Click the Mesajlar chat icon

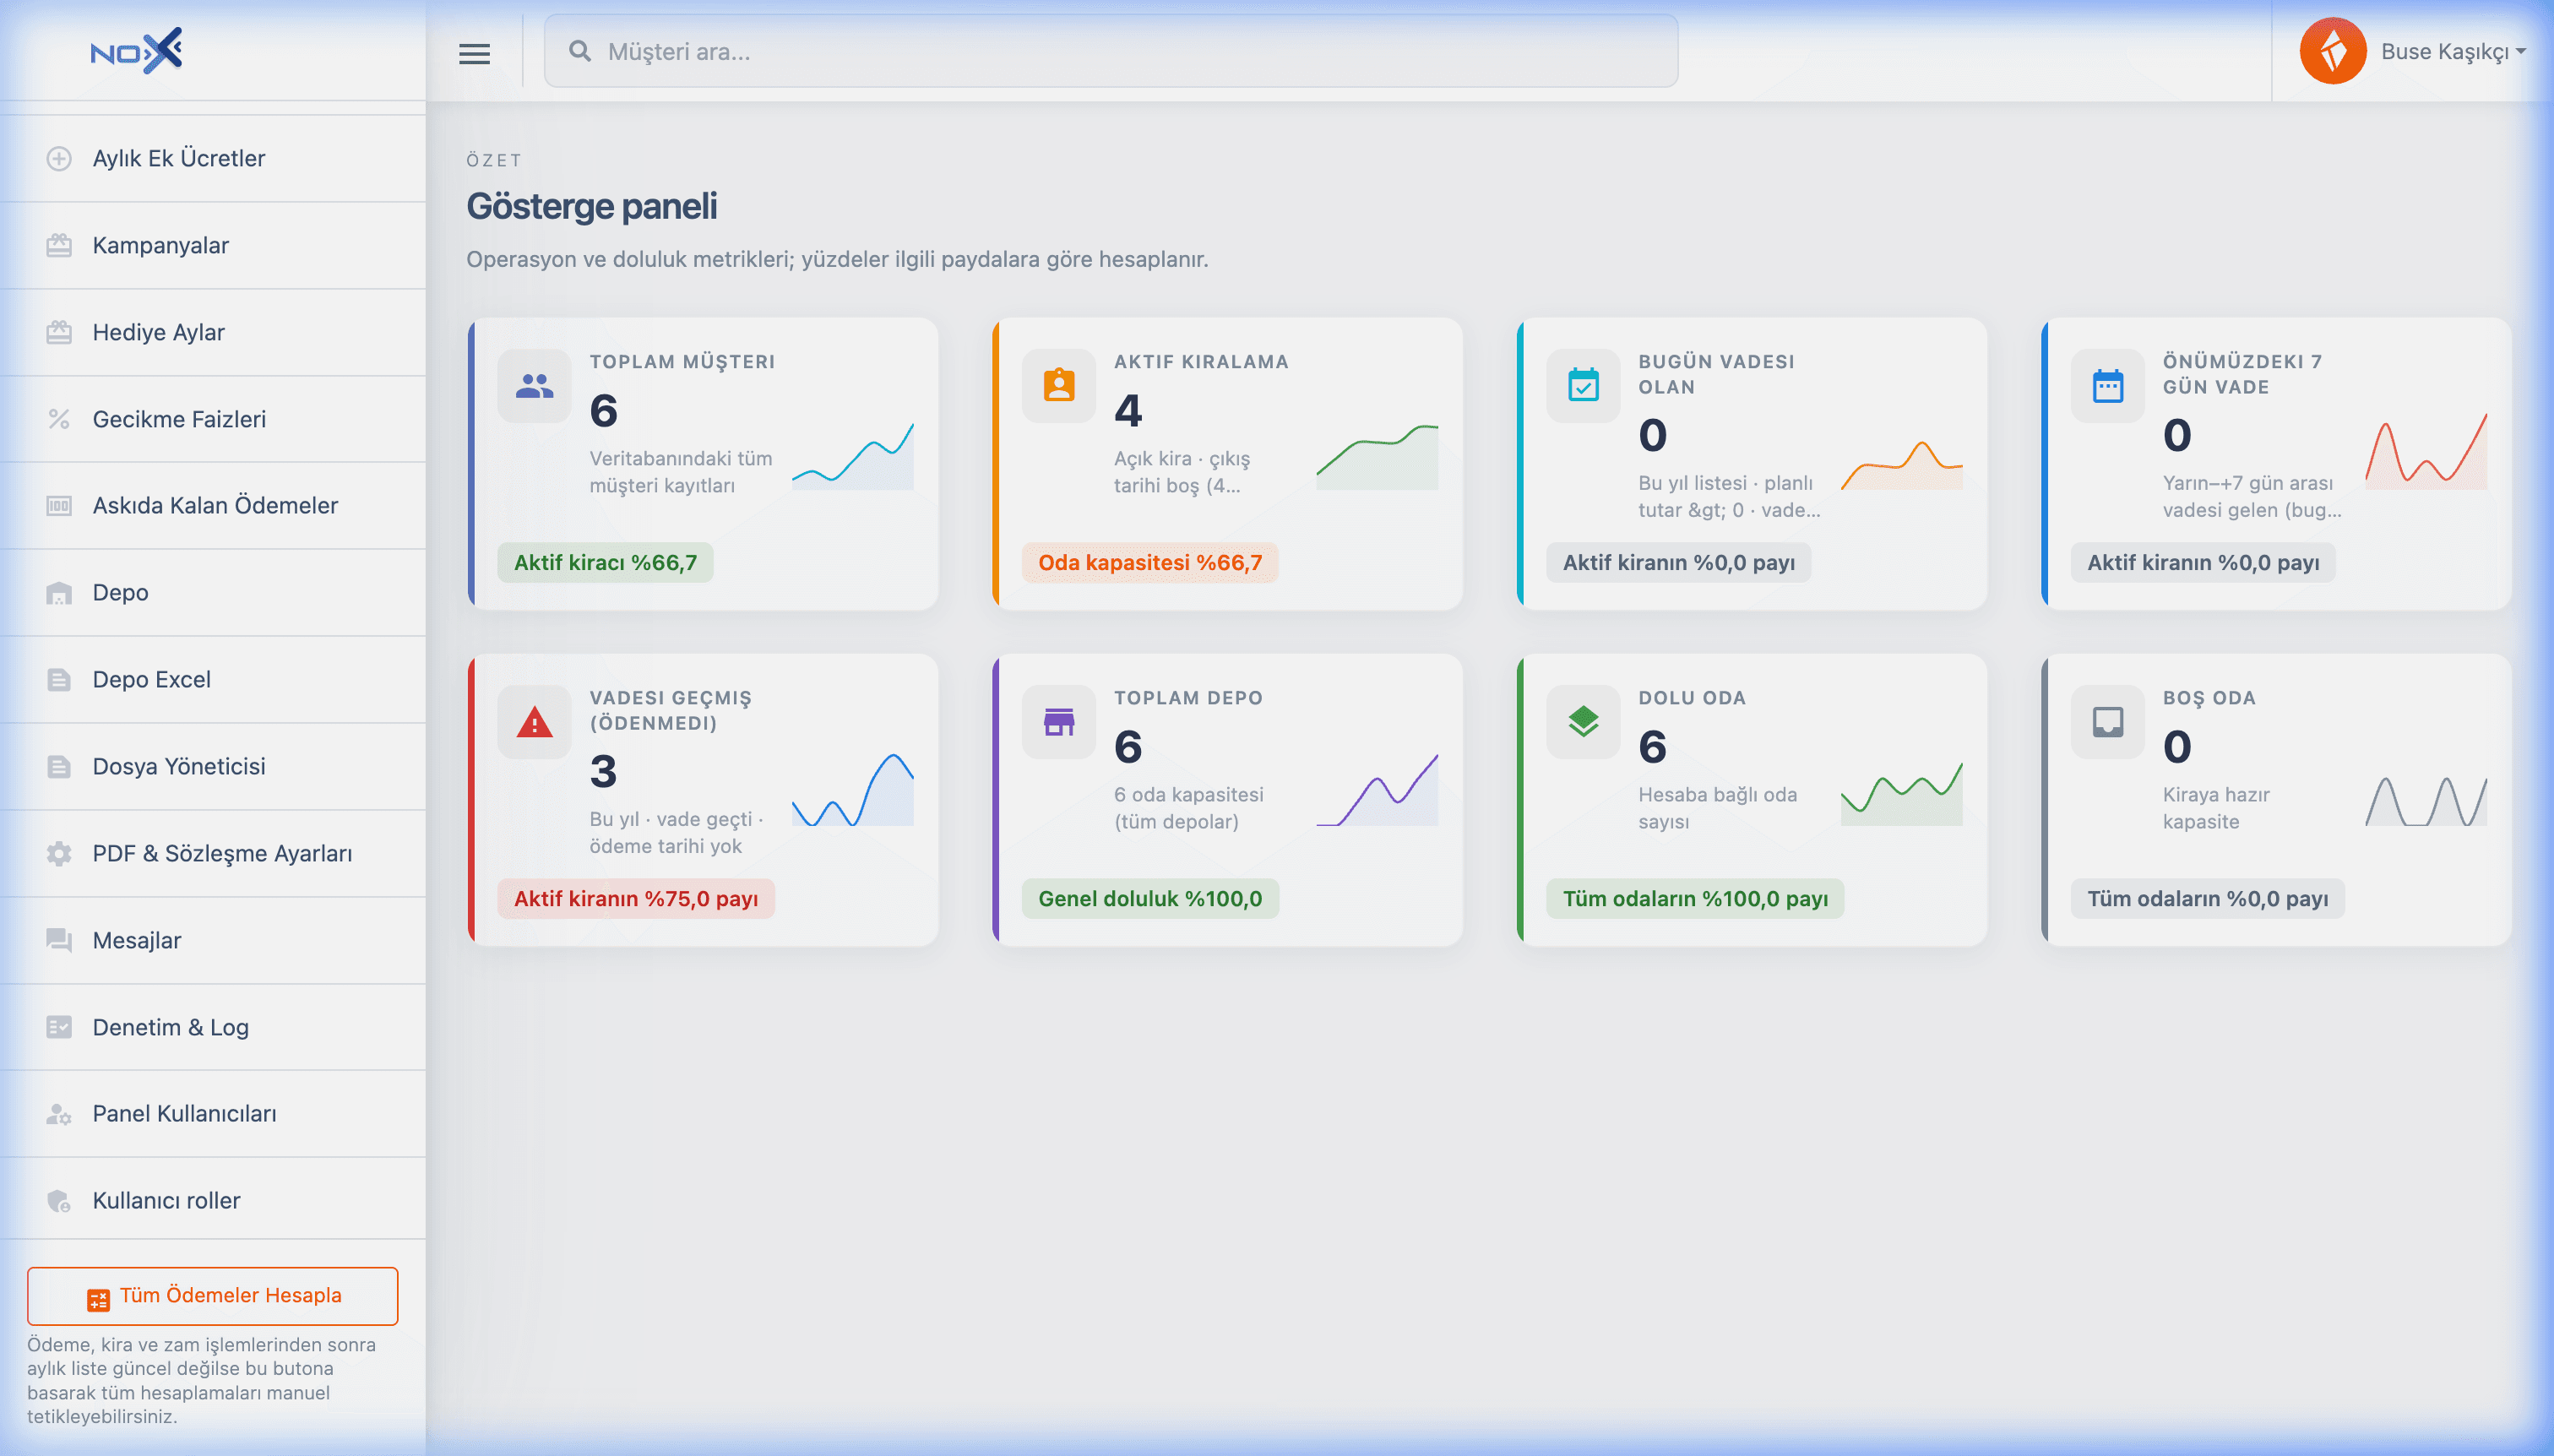coord(59,940)
